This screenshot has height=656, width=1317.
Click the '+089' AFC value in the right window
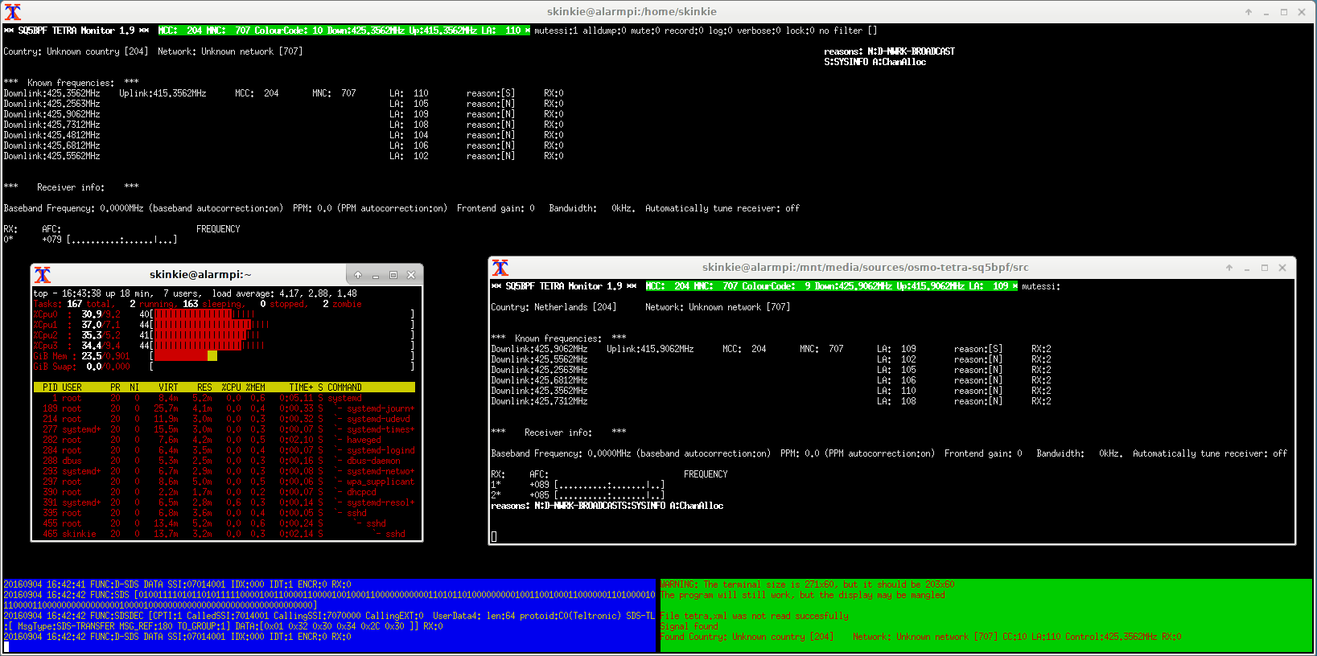[x=539, y=485]
